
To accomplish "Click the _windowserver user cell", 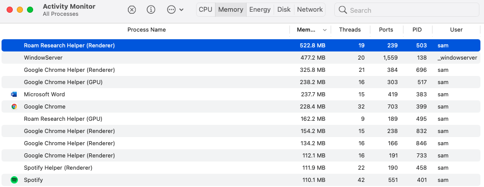I will (x=457, y=58).
